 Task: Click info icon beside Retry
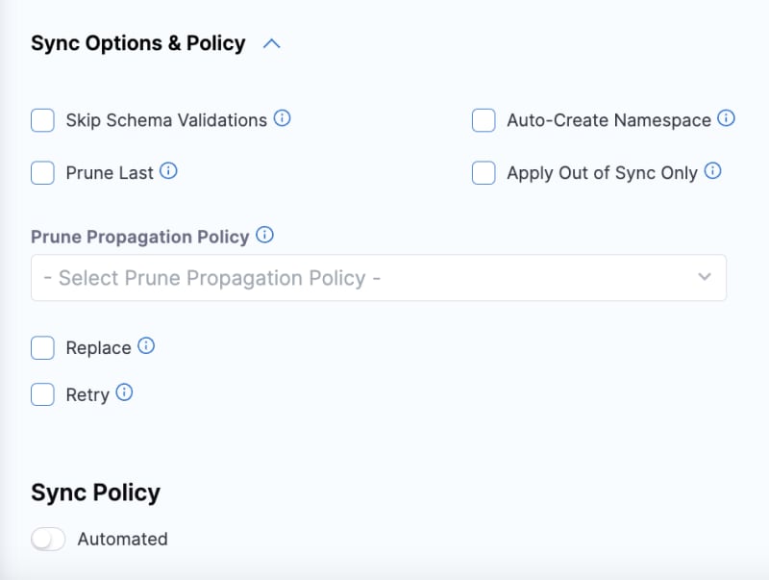click(124, 392)
